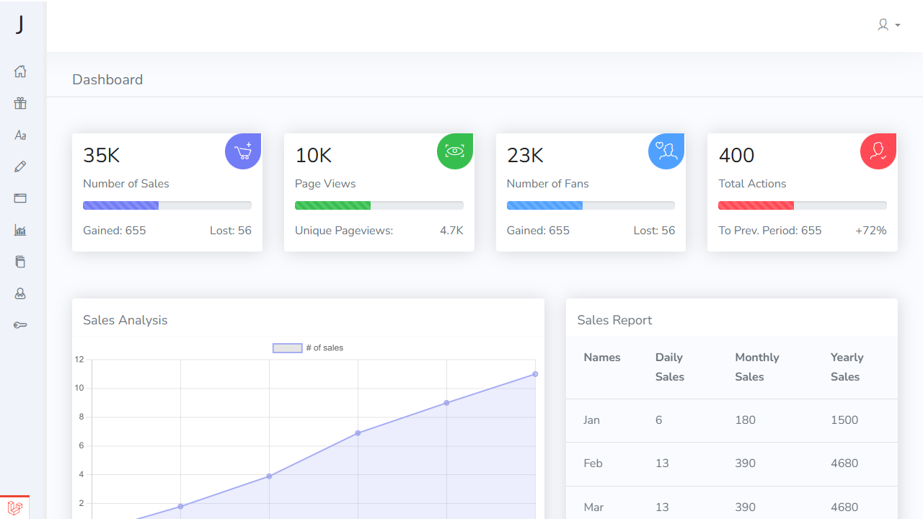Toggle the '# of sales' chart legend
This screenshot has height=519, width=923.
[x=309, y=347]
